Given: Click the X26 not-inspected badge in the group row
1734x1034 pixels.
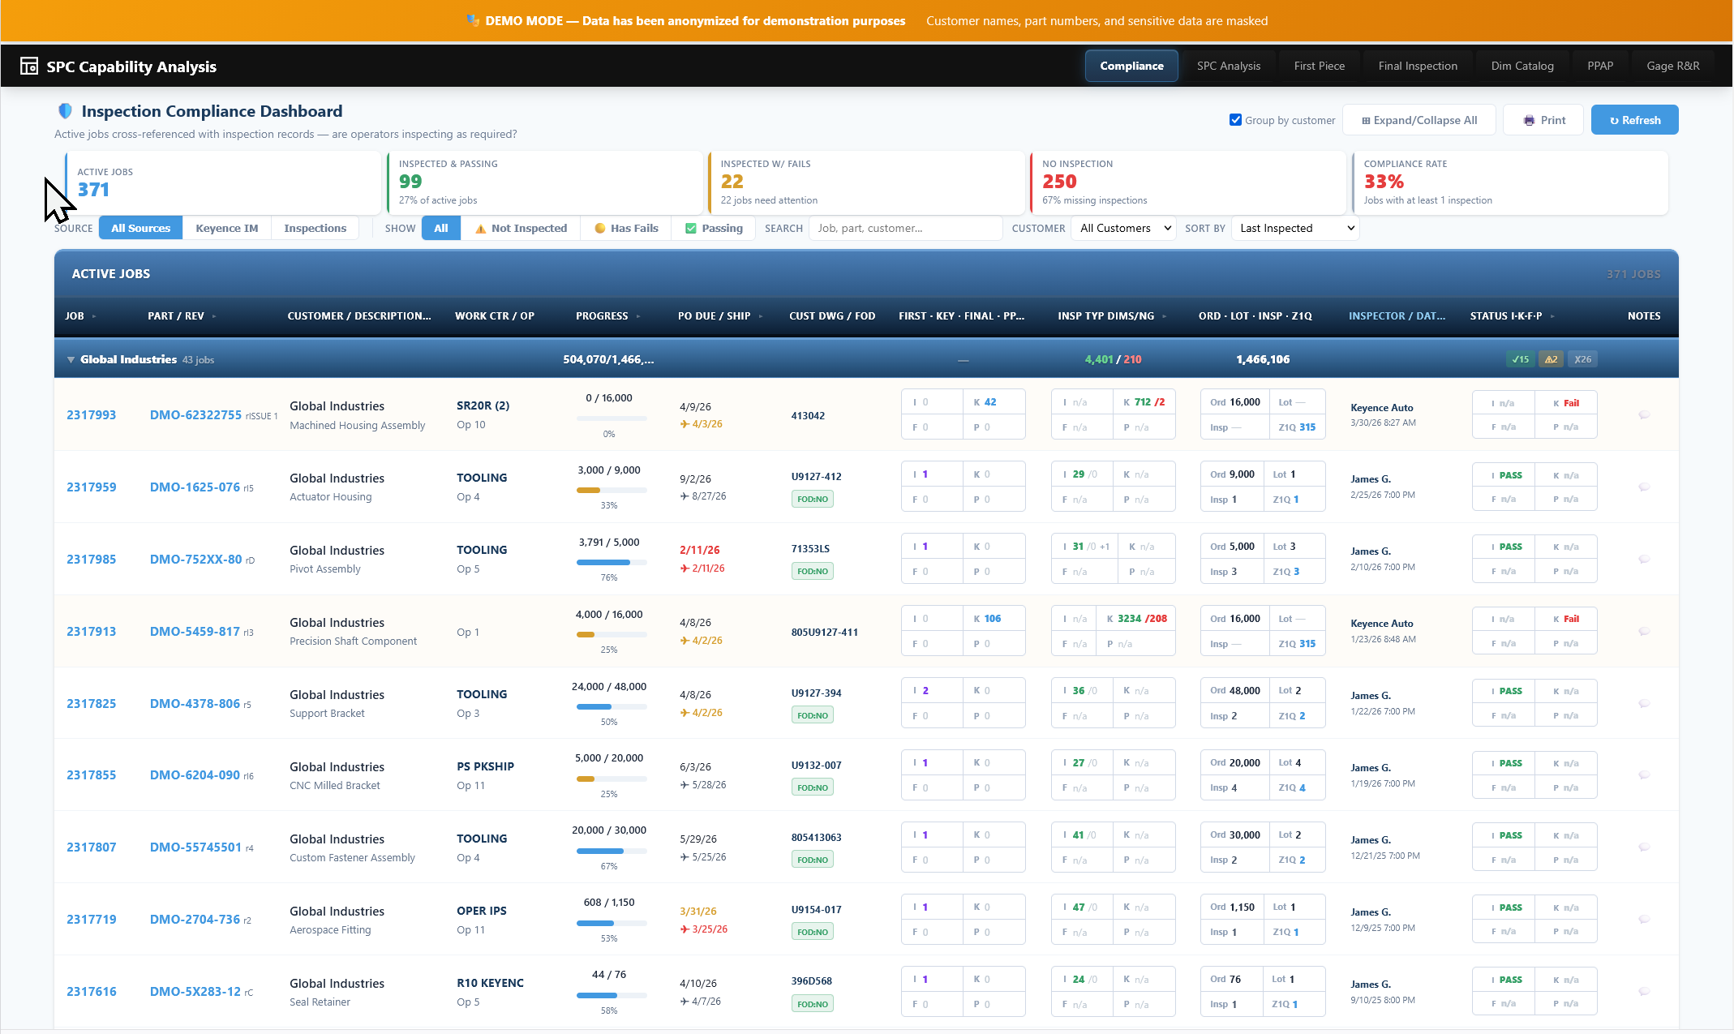Looking at the screenshot, I should coord(1582,359).
